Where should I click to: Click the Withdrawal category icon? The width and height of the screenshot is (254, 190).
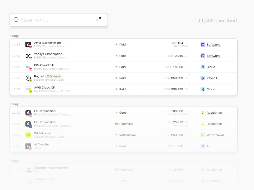click(203, 135)
